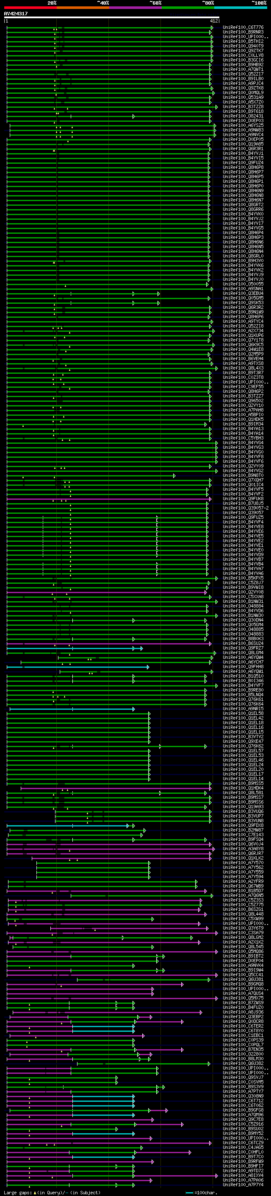Select hit label UniRef100_Q6R3R1
This screenshot has width=271, height=1196.
coord(243,148)
